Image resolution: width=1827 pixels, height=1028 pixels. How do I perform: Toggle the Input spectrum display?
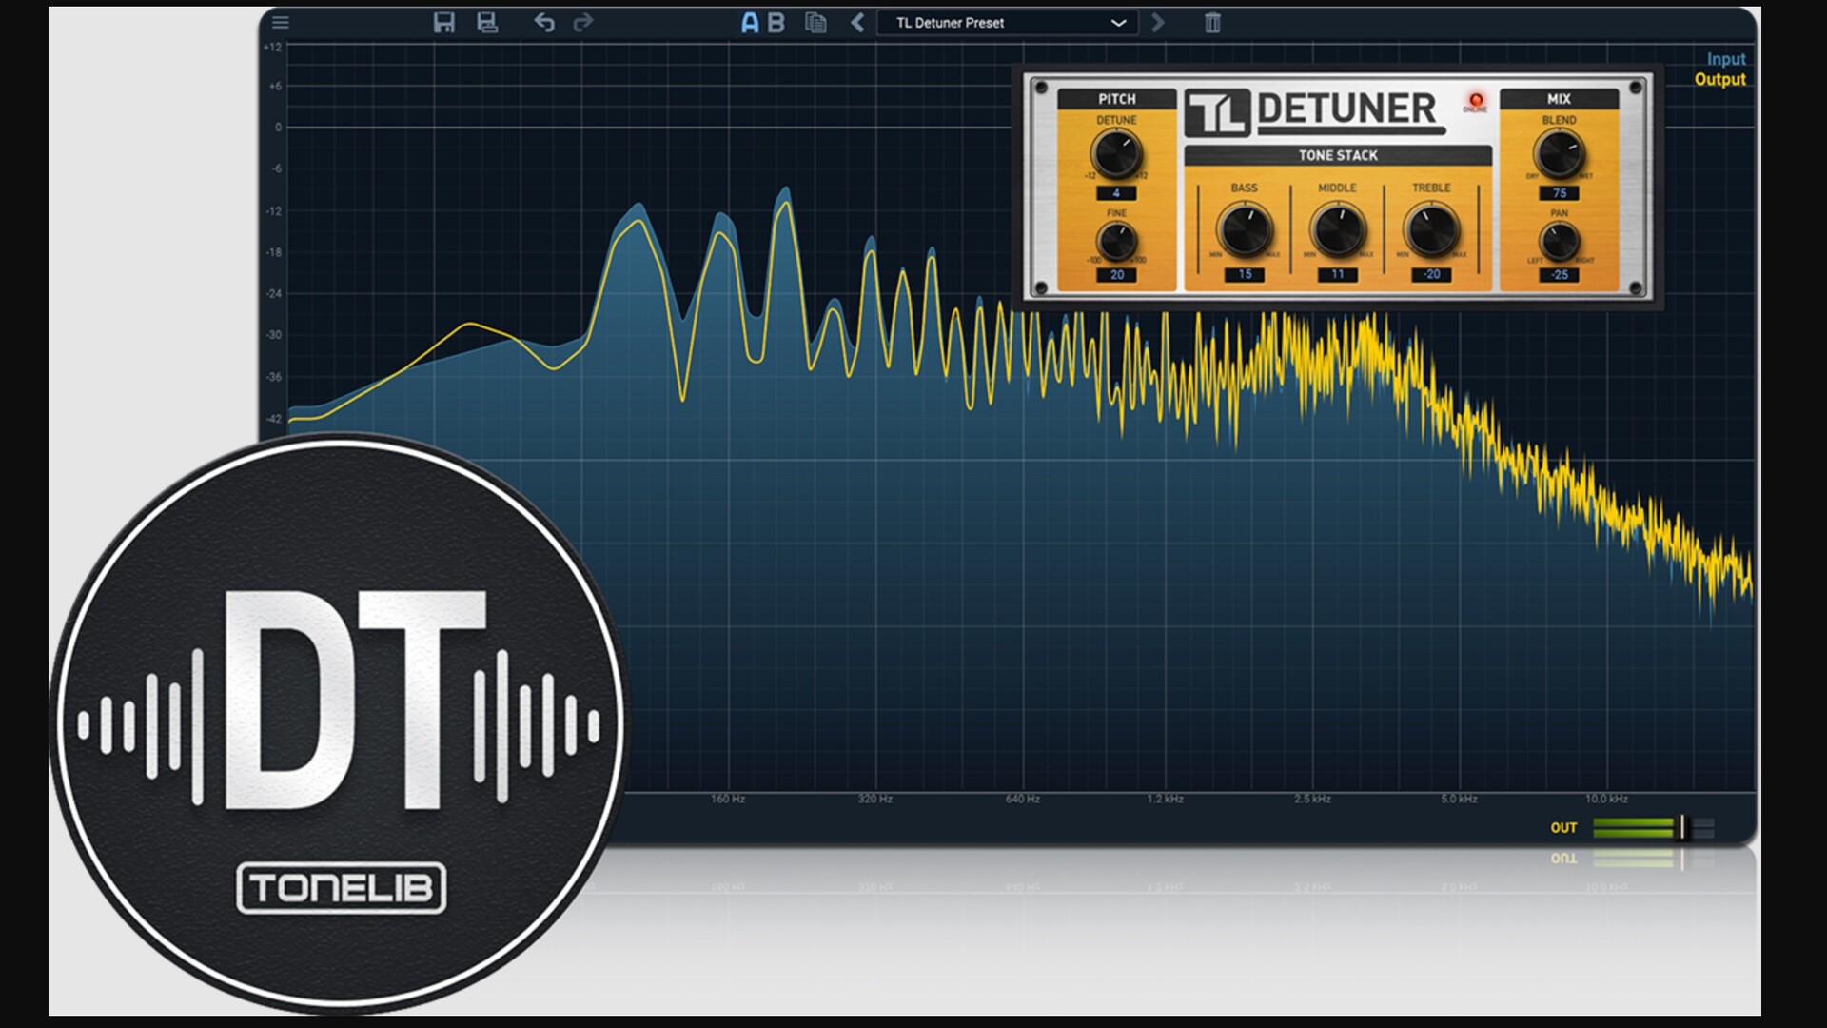1725,59
